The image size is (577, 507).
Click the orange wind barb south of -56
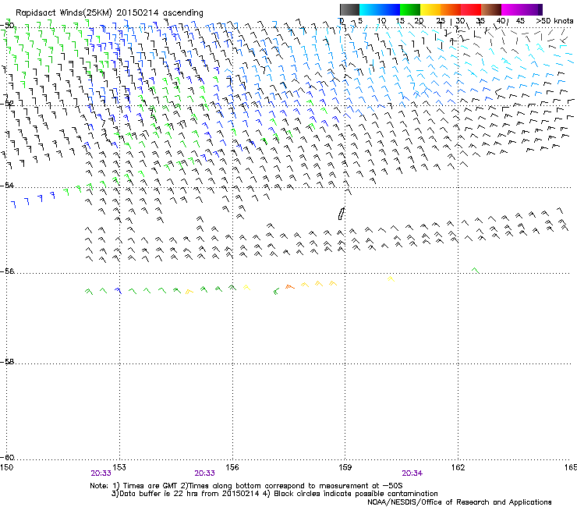[290, 286]
